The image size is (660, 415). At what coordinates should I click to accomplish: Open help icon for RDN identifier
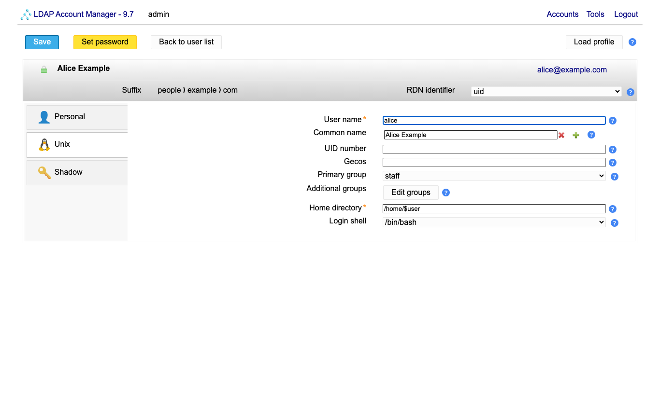[631, 92]
